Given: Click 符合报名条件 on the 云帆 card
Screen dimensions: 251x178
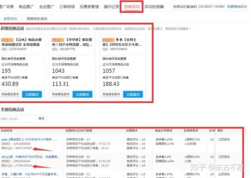Looking at the screenshot, I should [10, 94].
